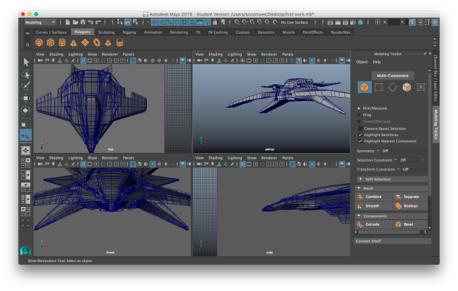Select the Show Manipulator tool
The image size is (458, 291).
tap(26, 135)
